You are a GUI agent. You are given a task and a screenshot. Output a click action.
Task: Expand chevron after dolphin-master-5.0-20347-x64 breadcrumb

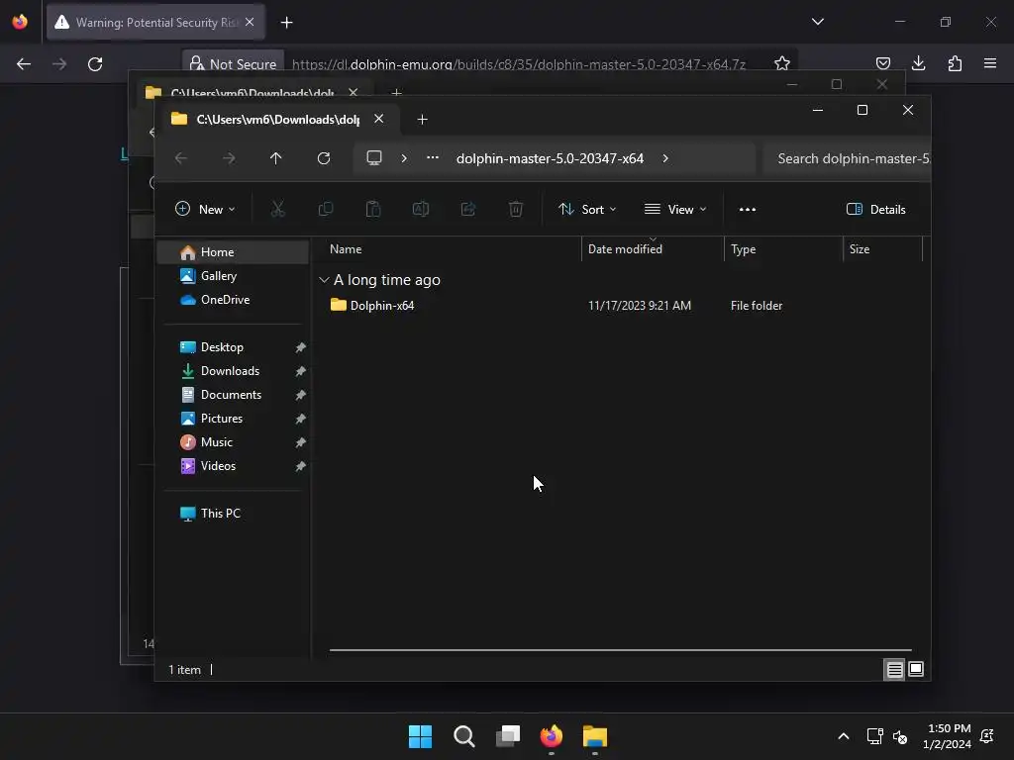click(665, 158)
